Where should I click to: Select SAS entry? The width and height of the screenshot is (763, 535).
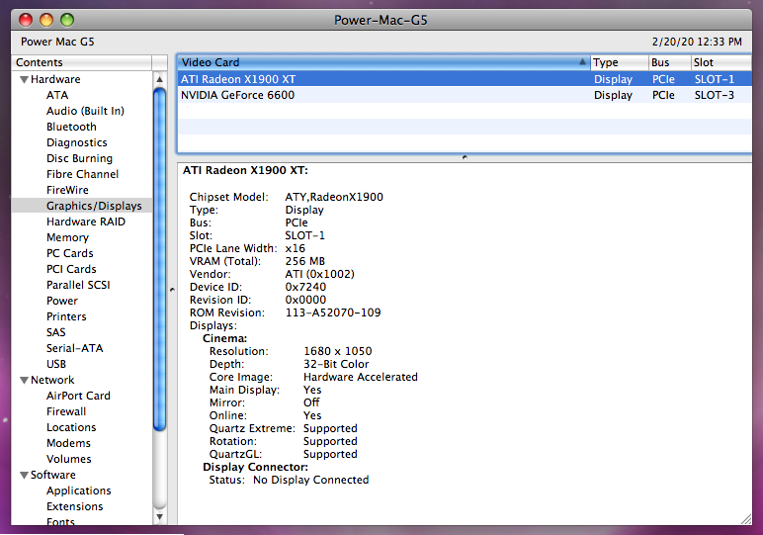point(55,332)
